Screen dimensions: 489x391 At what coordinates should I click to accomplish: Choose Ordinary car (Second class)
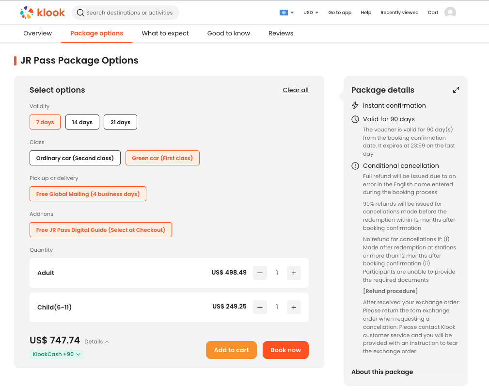coord(75,158)
